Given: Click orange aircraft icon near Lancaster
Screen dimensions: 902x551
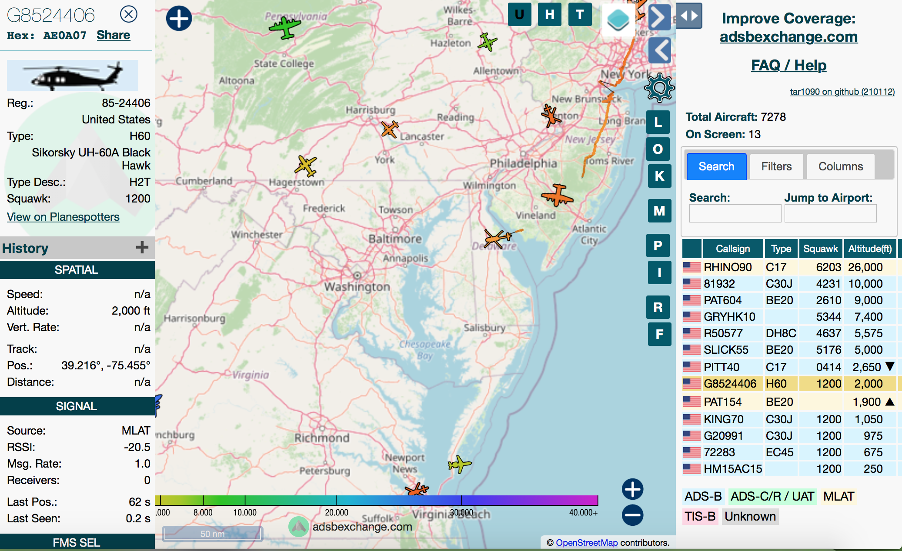Looking at the screenshot, I should 390,129.
